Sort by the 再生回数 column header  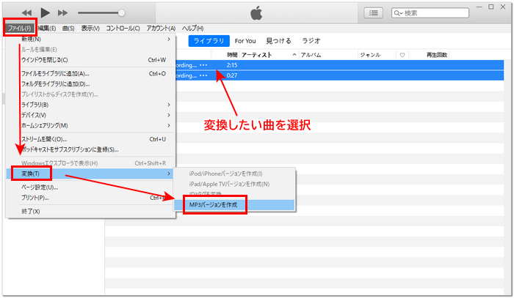(x=437, y=55)
